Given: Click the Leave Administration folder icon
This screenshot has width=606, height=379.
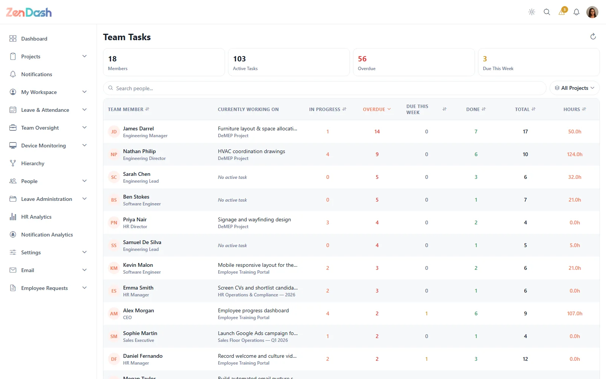Looking at the screenshot, I should click(13, 199).
